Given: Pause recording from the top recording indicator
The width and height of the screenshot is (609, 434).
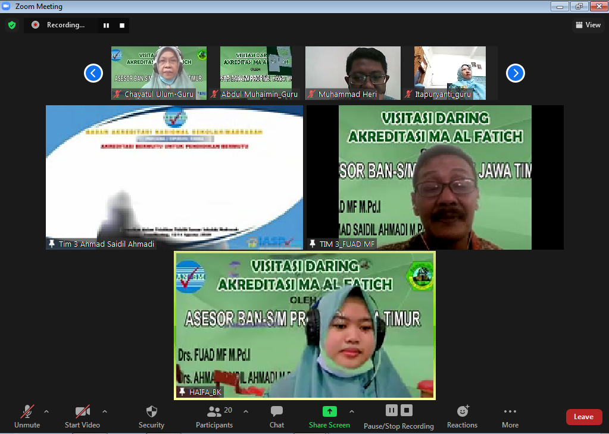Looking at the screenshot, I should point(107,25).
